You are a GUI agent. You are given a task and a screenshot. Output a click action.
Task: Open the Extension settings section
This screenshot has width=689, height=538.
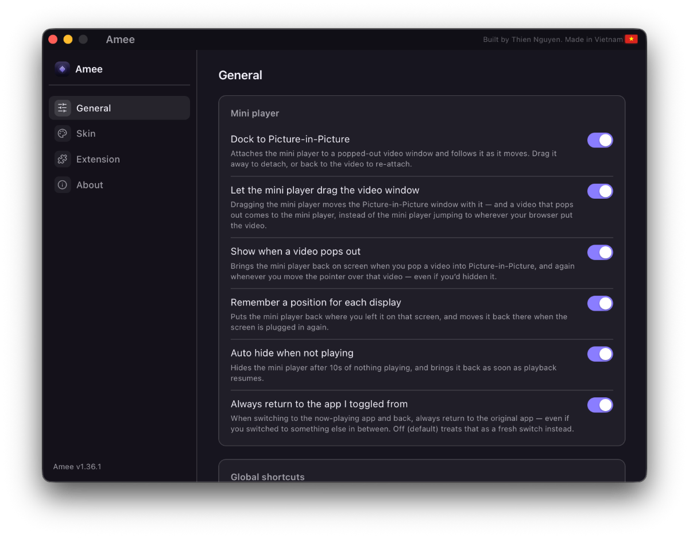[119, 159]
